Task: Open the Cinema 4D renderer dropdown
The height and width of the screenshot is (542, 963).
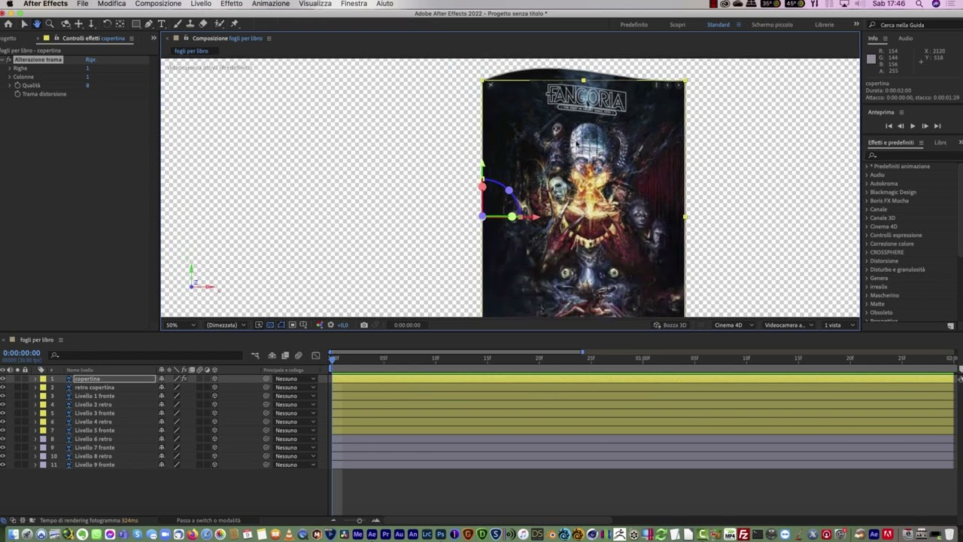Action: (732, 325)
